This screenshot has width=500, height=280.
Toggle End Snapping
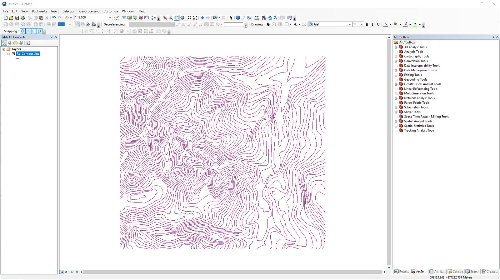28,31
